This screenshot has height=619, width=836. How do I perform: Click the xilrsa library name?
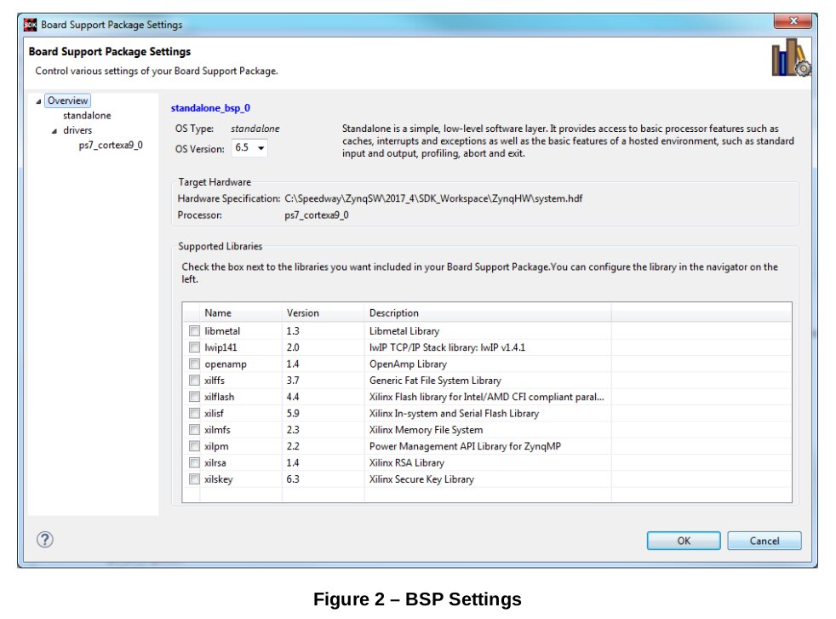tap(215, 463)
